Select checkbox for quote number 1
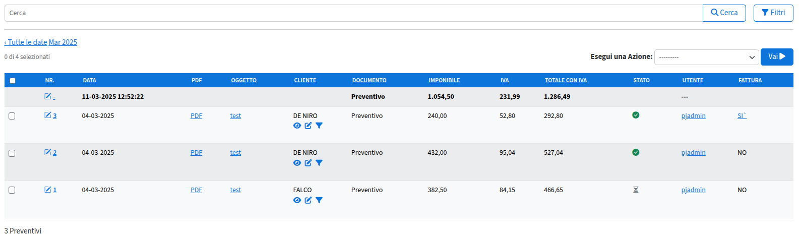The image size is (799, 238). [12, 190]
